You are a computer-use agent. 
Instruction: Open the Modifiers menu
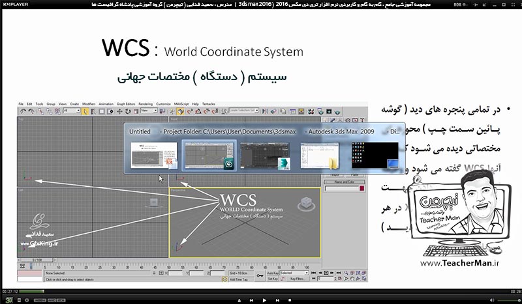point(89,104)
